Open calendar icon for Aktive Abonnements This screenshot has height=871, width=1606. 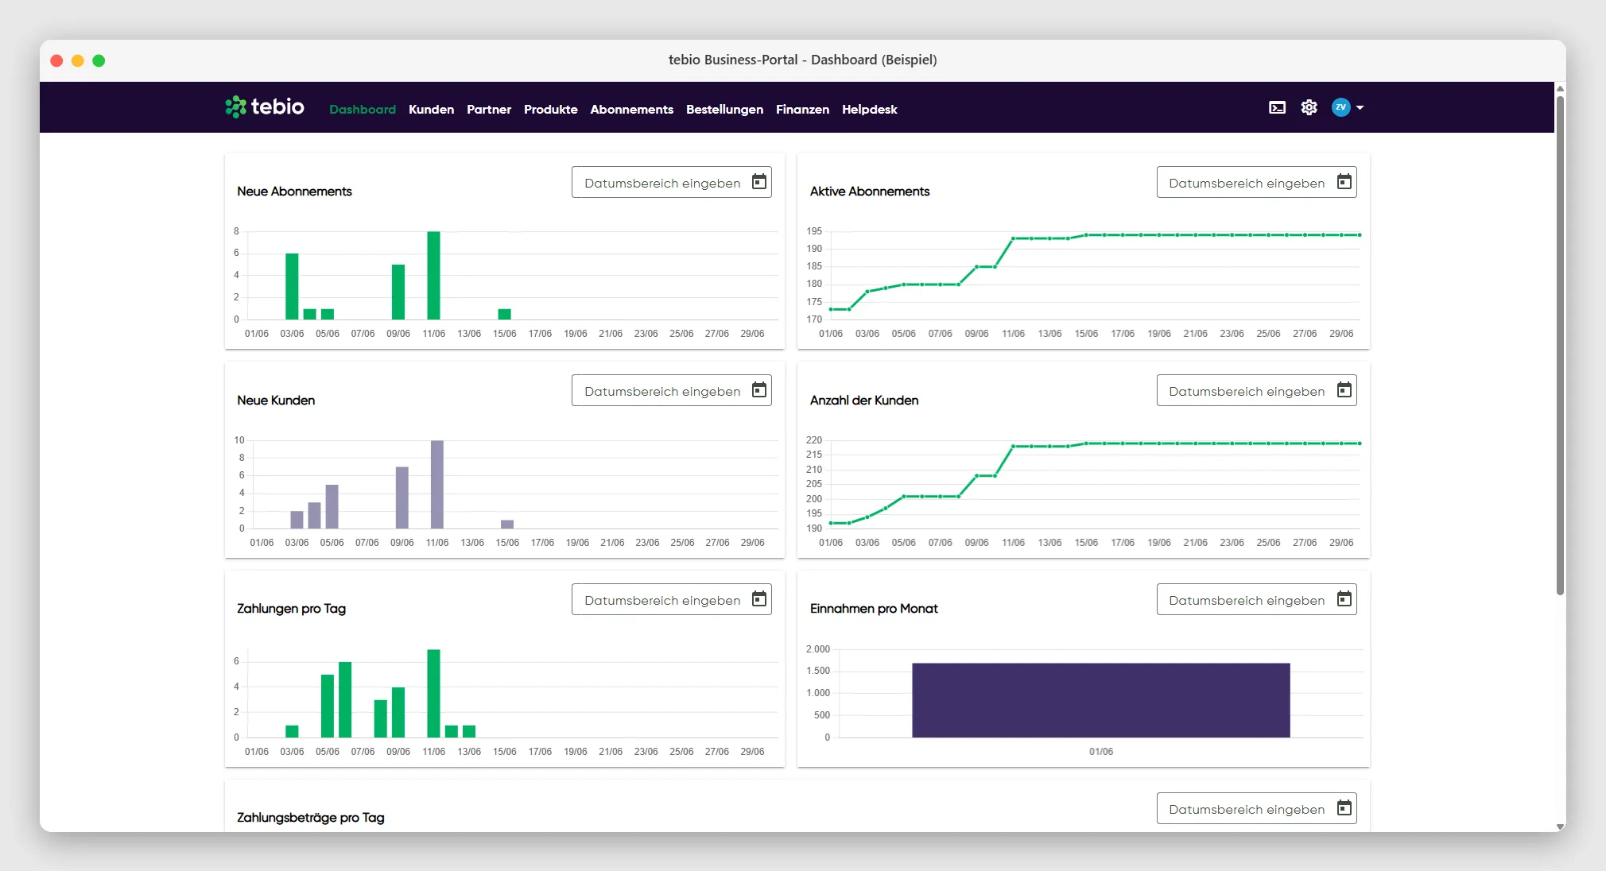coord(1344,182)
